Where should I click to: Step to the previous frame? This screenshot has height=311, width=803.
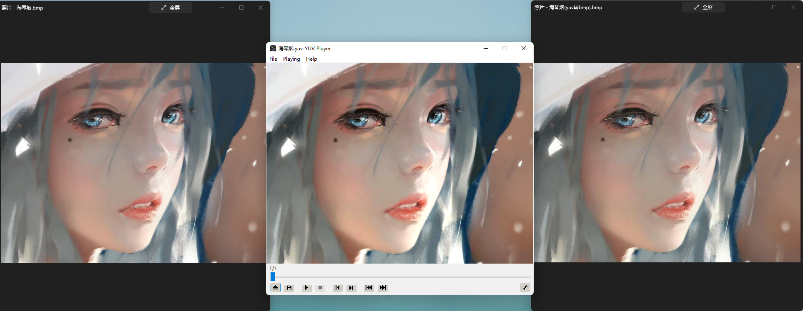click(x=338, y=288)
